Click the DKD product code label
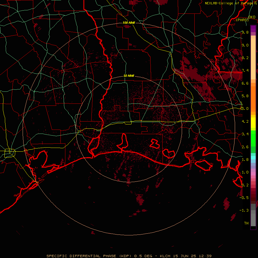The image size is (258, 258). click(x=252, y=17)
